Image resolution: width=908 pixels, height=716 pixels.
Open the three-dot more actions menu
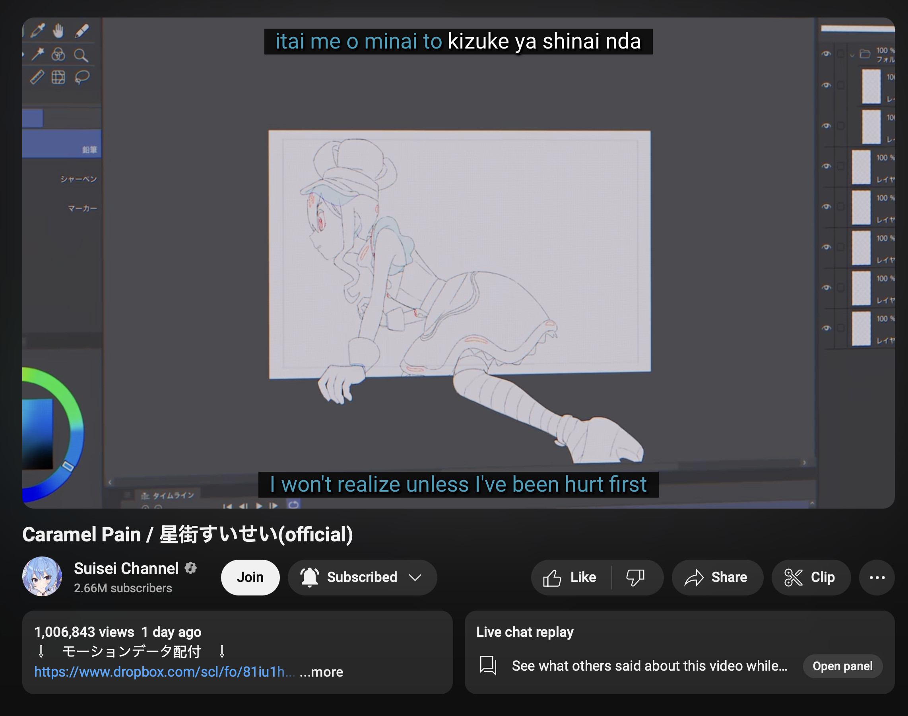877,577
